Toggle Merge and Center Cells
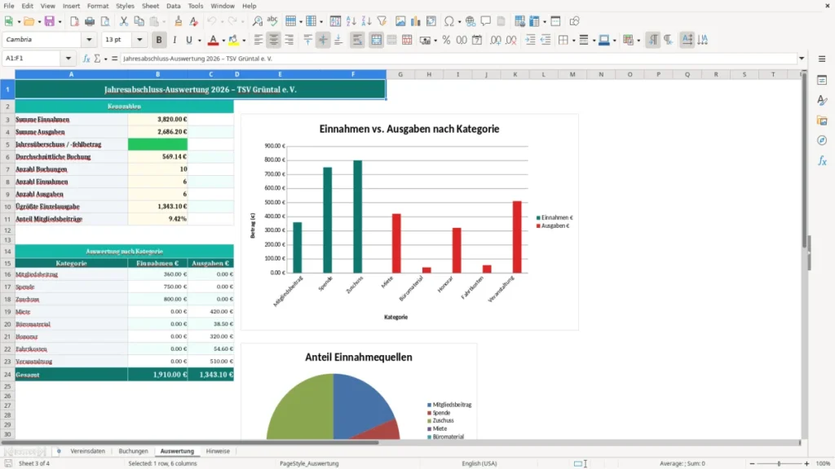This screenshot has width=835, height=469. [x=376, y=40]
